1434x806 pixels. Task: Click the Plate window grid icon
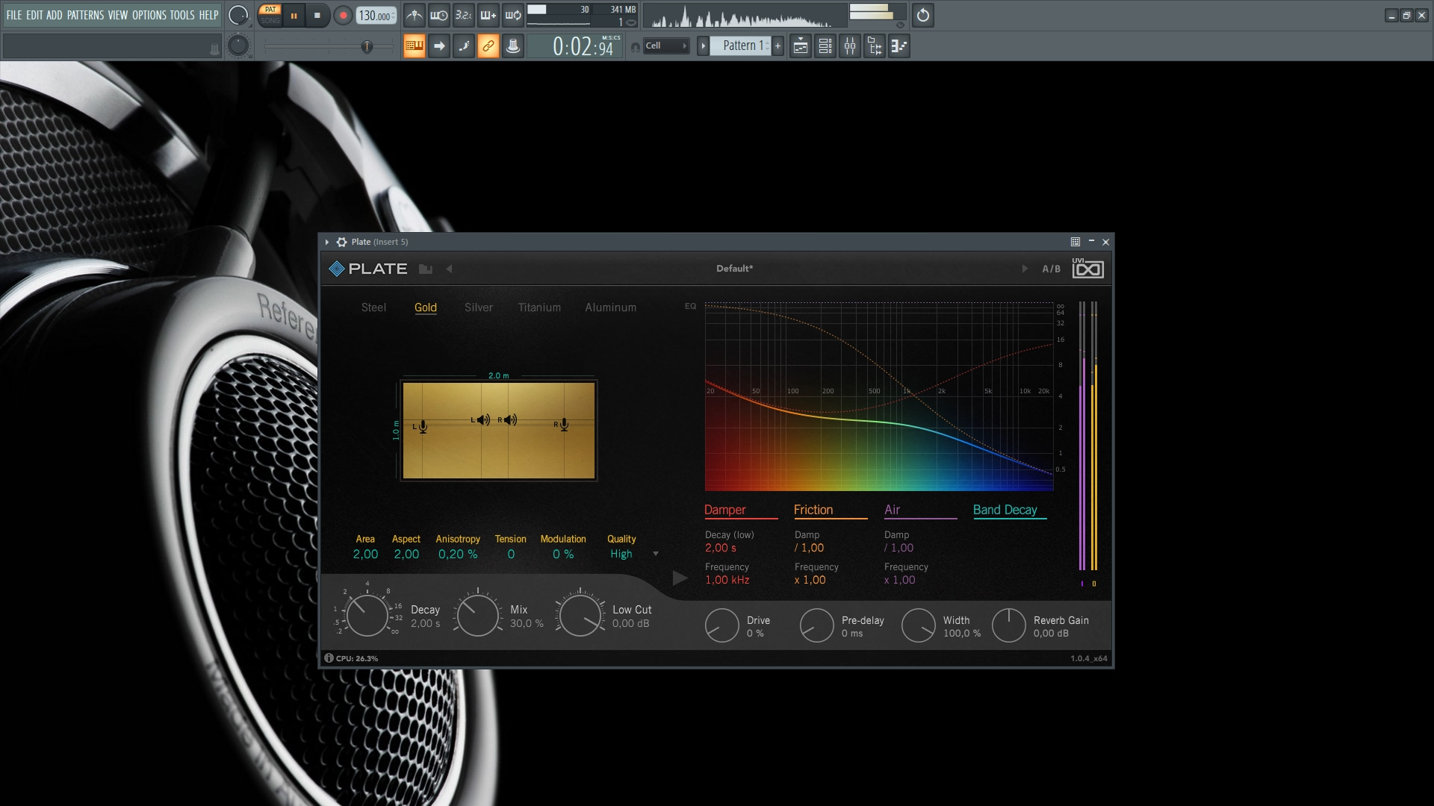pyautogui.click(x=1075, y=242)
